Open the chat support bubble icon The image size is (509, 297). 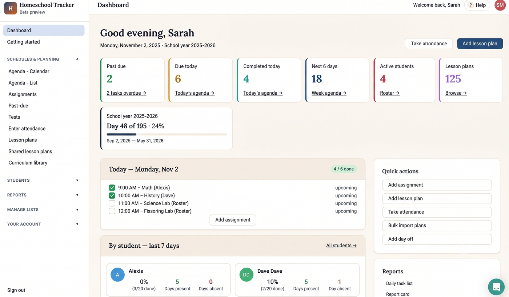pos(496,287)
